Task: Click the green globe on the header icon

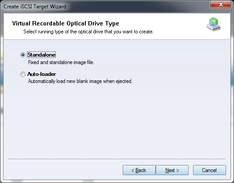Action: [214, 22]
